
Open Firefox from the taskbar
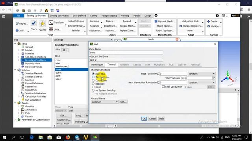[x=68, y=137]
